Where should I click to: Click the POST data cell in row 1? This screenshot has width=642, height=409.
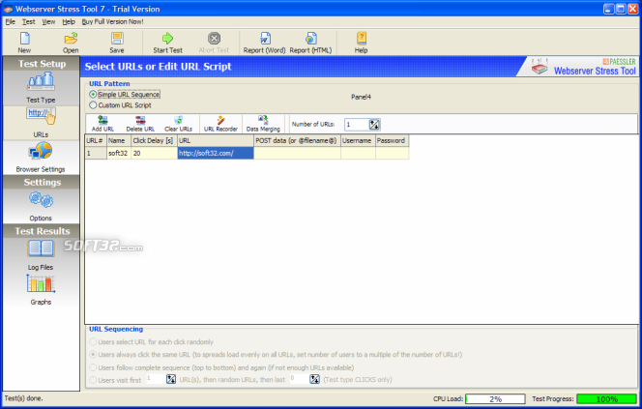tap(297, 153)
